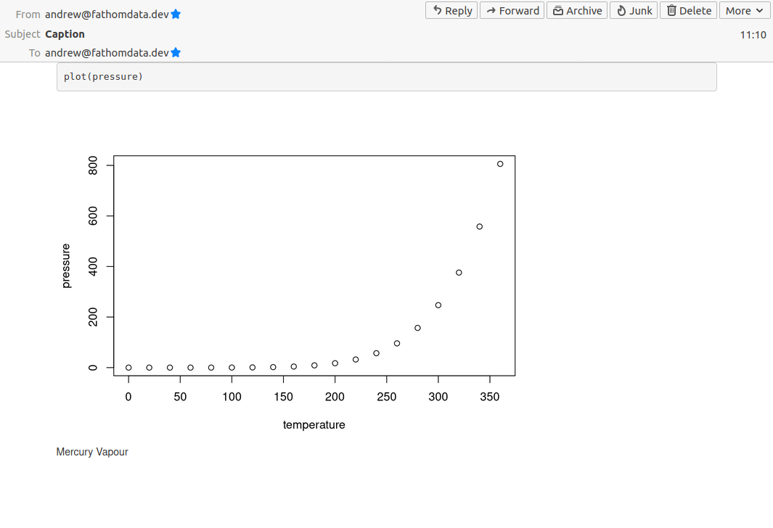This screenshot has height=528, width=773.
Task: Click the pressure axis label
Action: (x=66, y=266)
